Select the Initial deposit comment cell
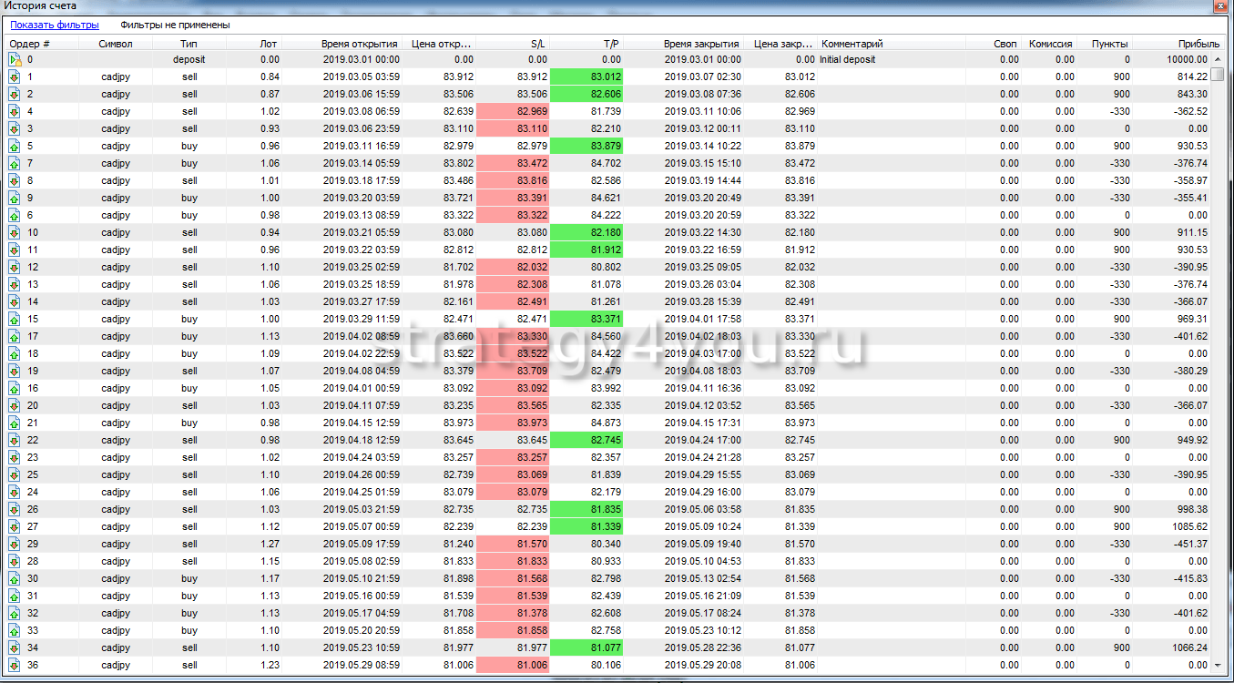The image size is (1234, 683). click(847, 60)
